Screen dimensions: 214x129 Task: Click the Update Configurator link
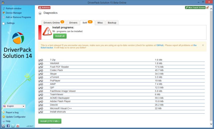(x=16, y=117)
